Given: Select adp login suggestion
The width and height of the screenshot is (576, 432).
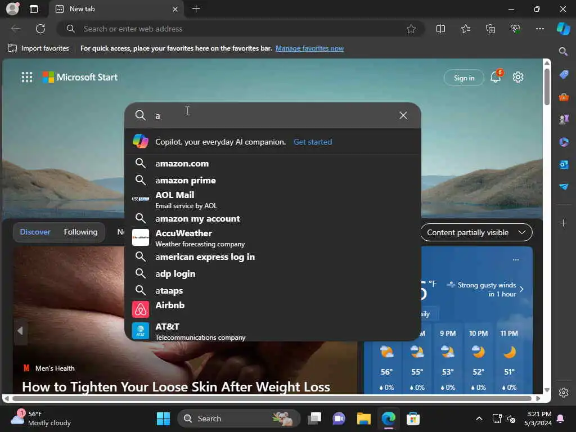Looking at the screenshot, I should [x=273, y=274].
